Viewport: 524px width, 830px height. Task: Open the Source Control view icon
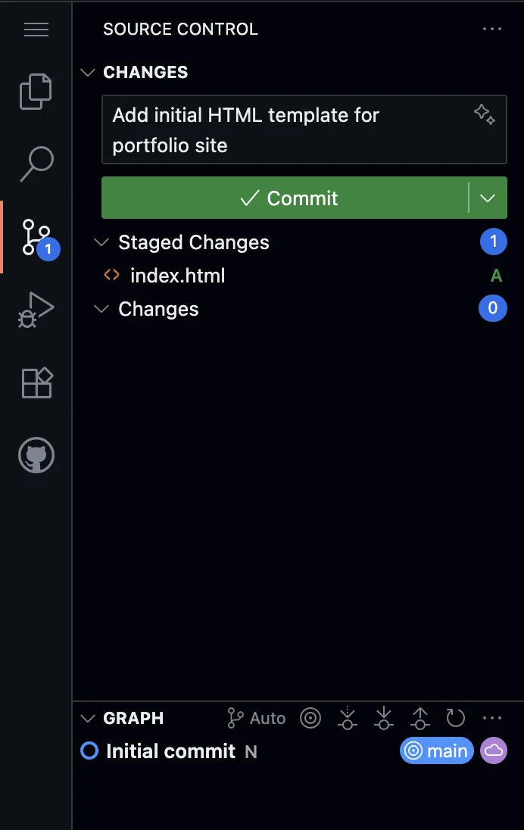click(x=36, y=236)
